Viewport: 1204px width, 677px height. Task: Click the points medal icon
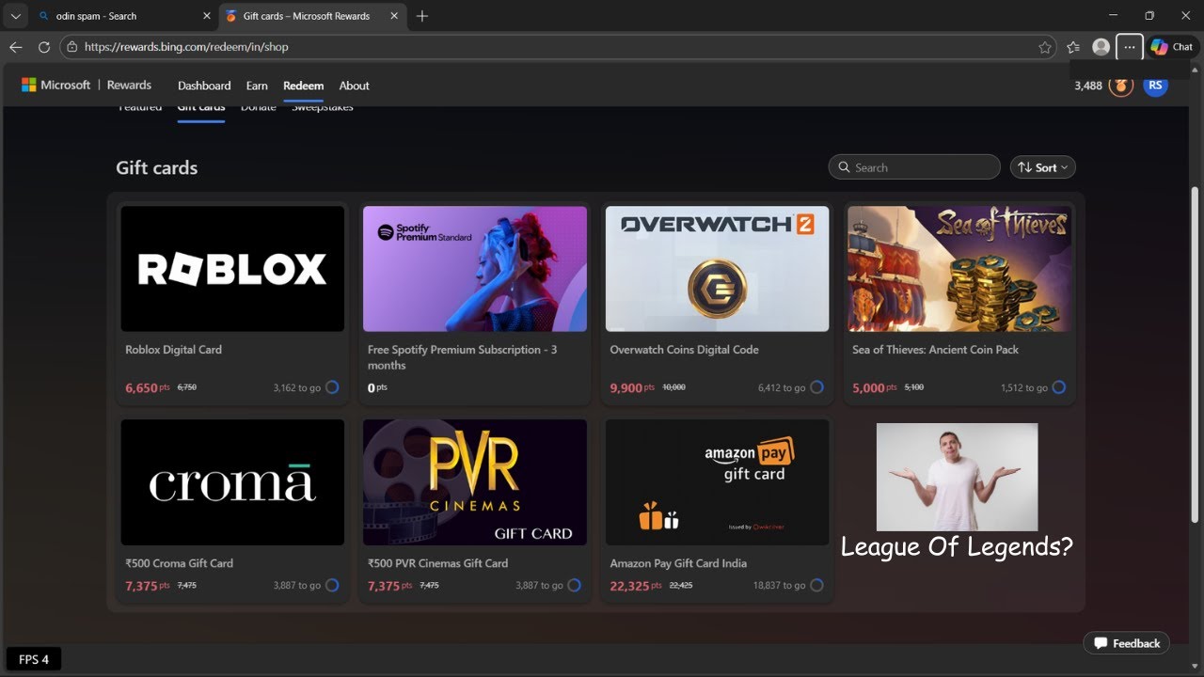1120,86
